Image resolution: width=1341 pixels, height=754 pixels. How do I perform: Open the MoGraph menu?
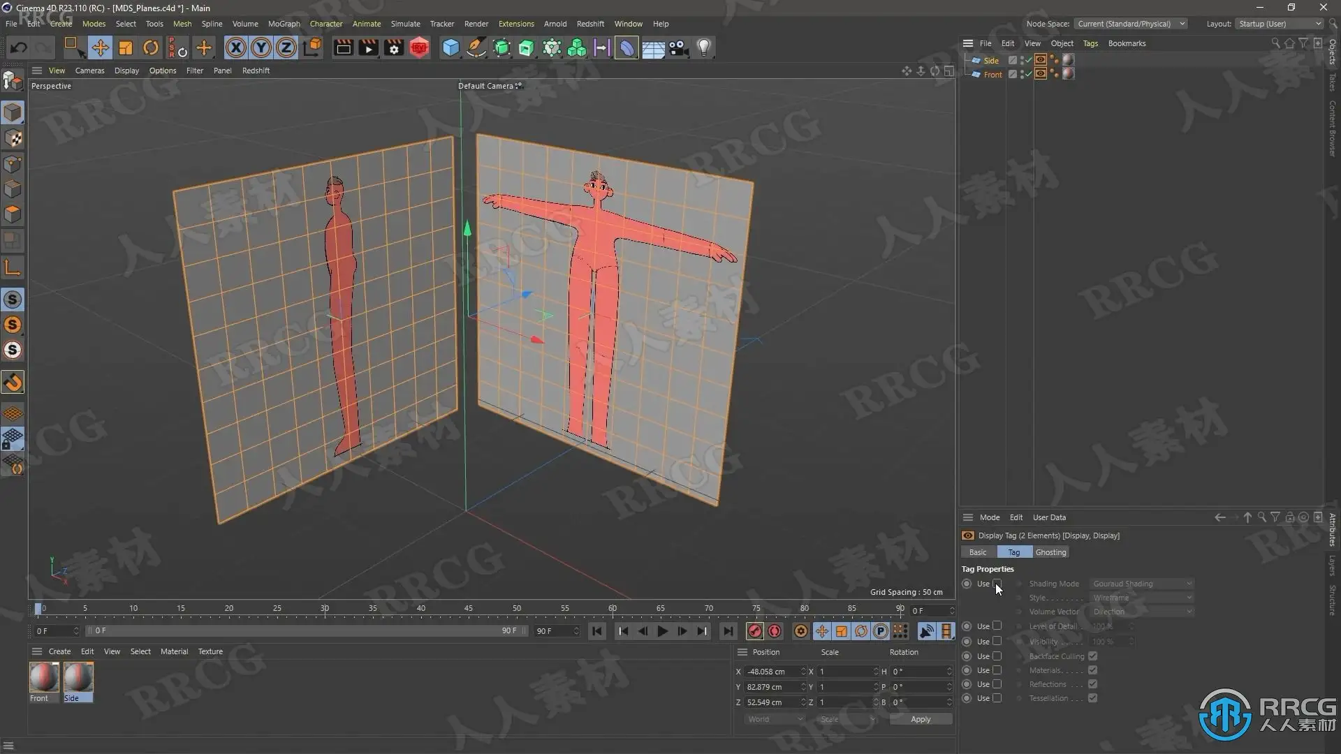coord(284,24)
